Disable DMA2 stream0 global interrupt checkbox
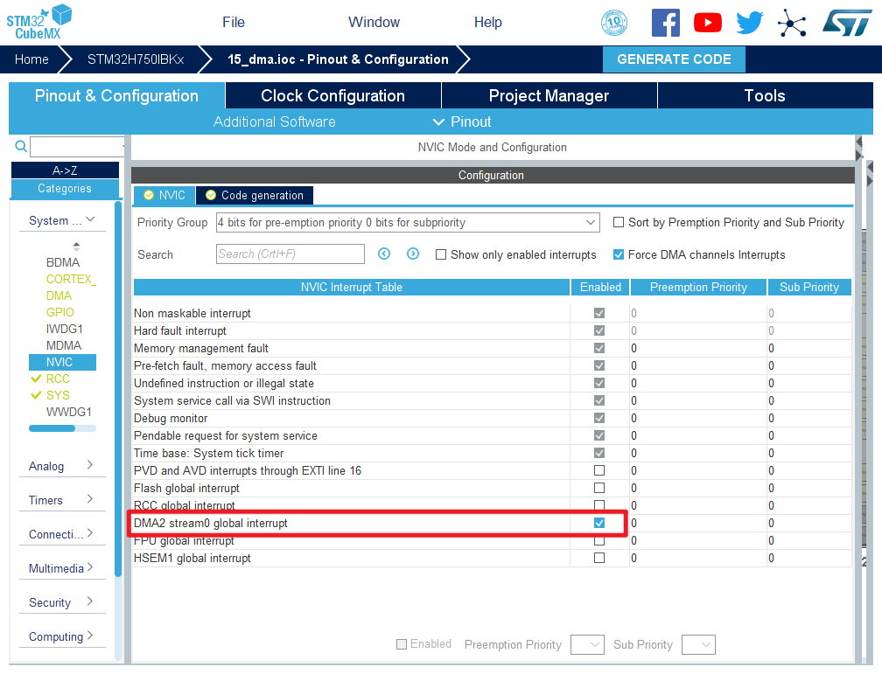The width and height of the screenshot is (882, 674). click(x=599, y=523)
